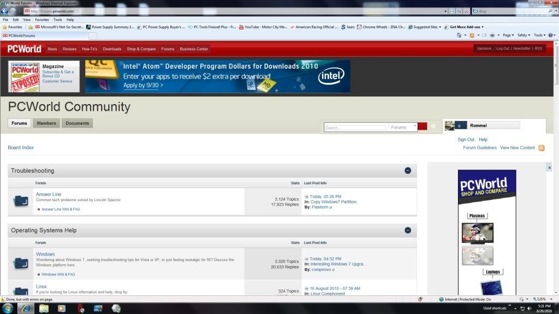
Task: Click the Rommel user avatar
Action: click(x=449, y=126)
